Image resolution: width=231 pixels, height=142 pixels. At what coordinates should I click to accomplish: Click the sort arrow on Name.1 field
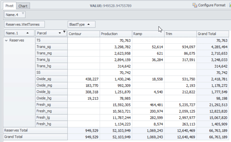click(x=27, y=33)
